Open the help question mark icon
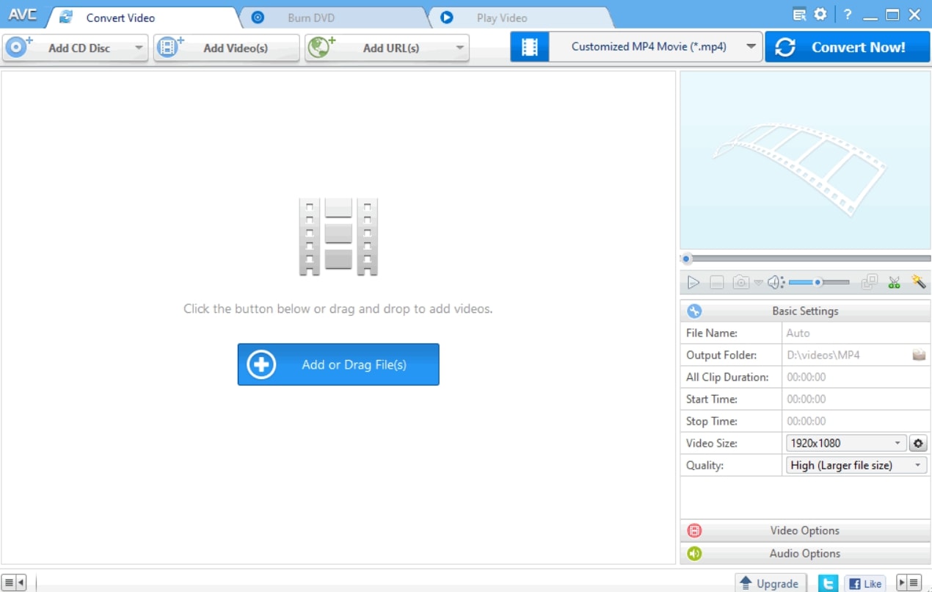The height and width of the screenshot is (592, 932). point(847,15)
